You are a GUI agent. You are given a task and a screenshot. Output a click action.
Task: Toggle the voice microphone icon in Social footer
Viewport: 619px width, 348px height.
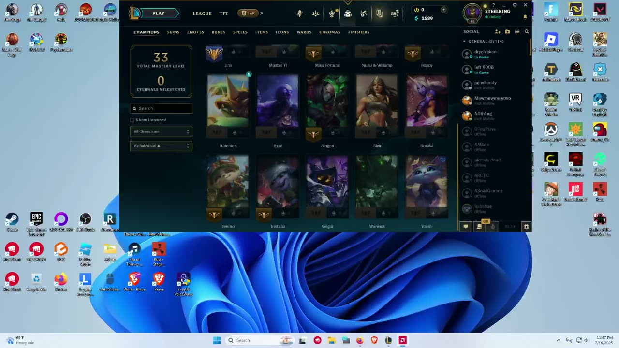(492, 226)
